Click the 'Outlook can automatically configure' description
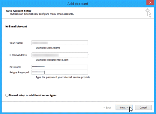The height and width of the screenshot is (114, 156). click(x=42, y=14)
